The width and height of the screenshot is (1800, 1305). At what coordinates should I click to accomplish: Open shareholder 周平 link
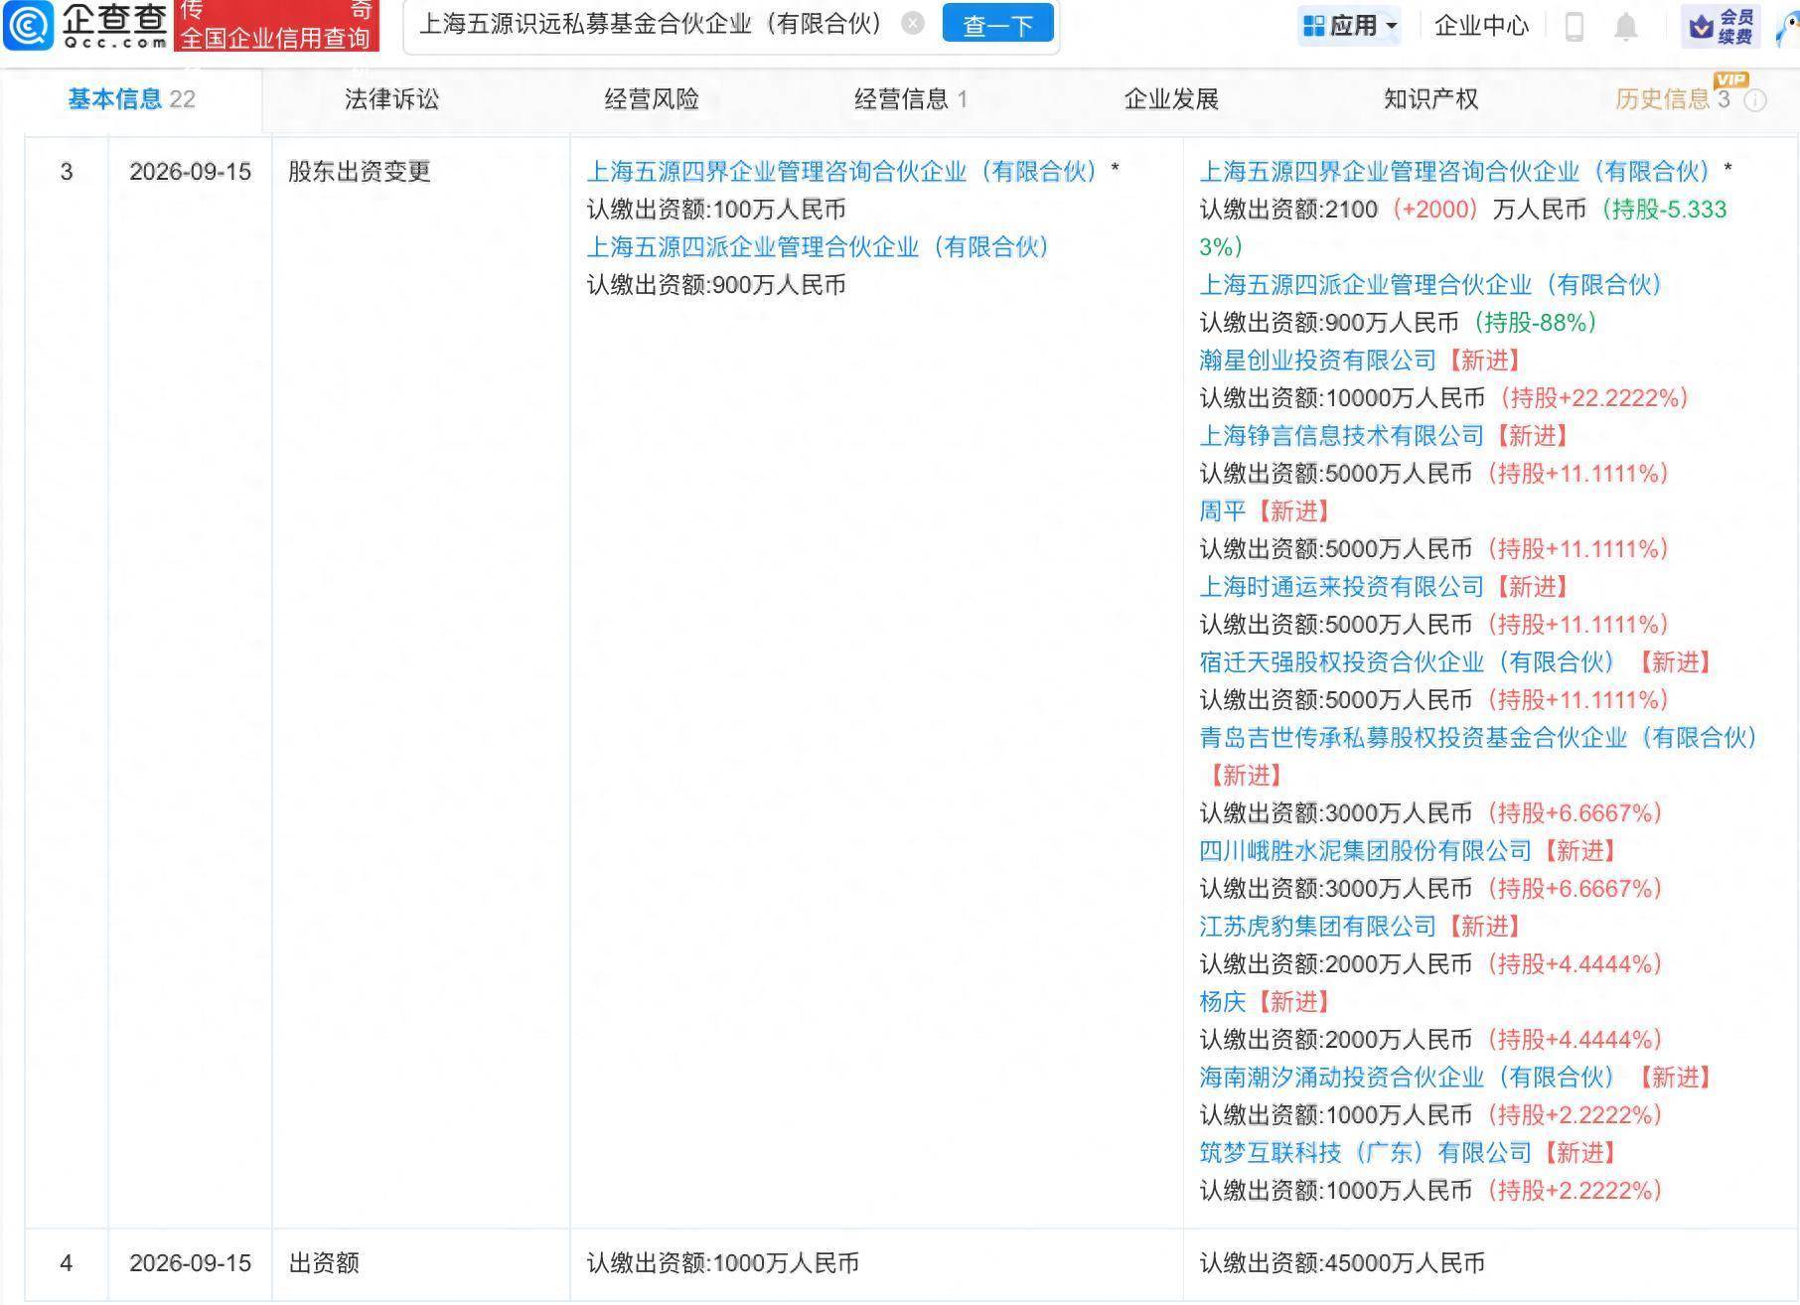(x=1223, y=511)
